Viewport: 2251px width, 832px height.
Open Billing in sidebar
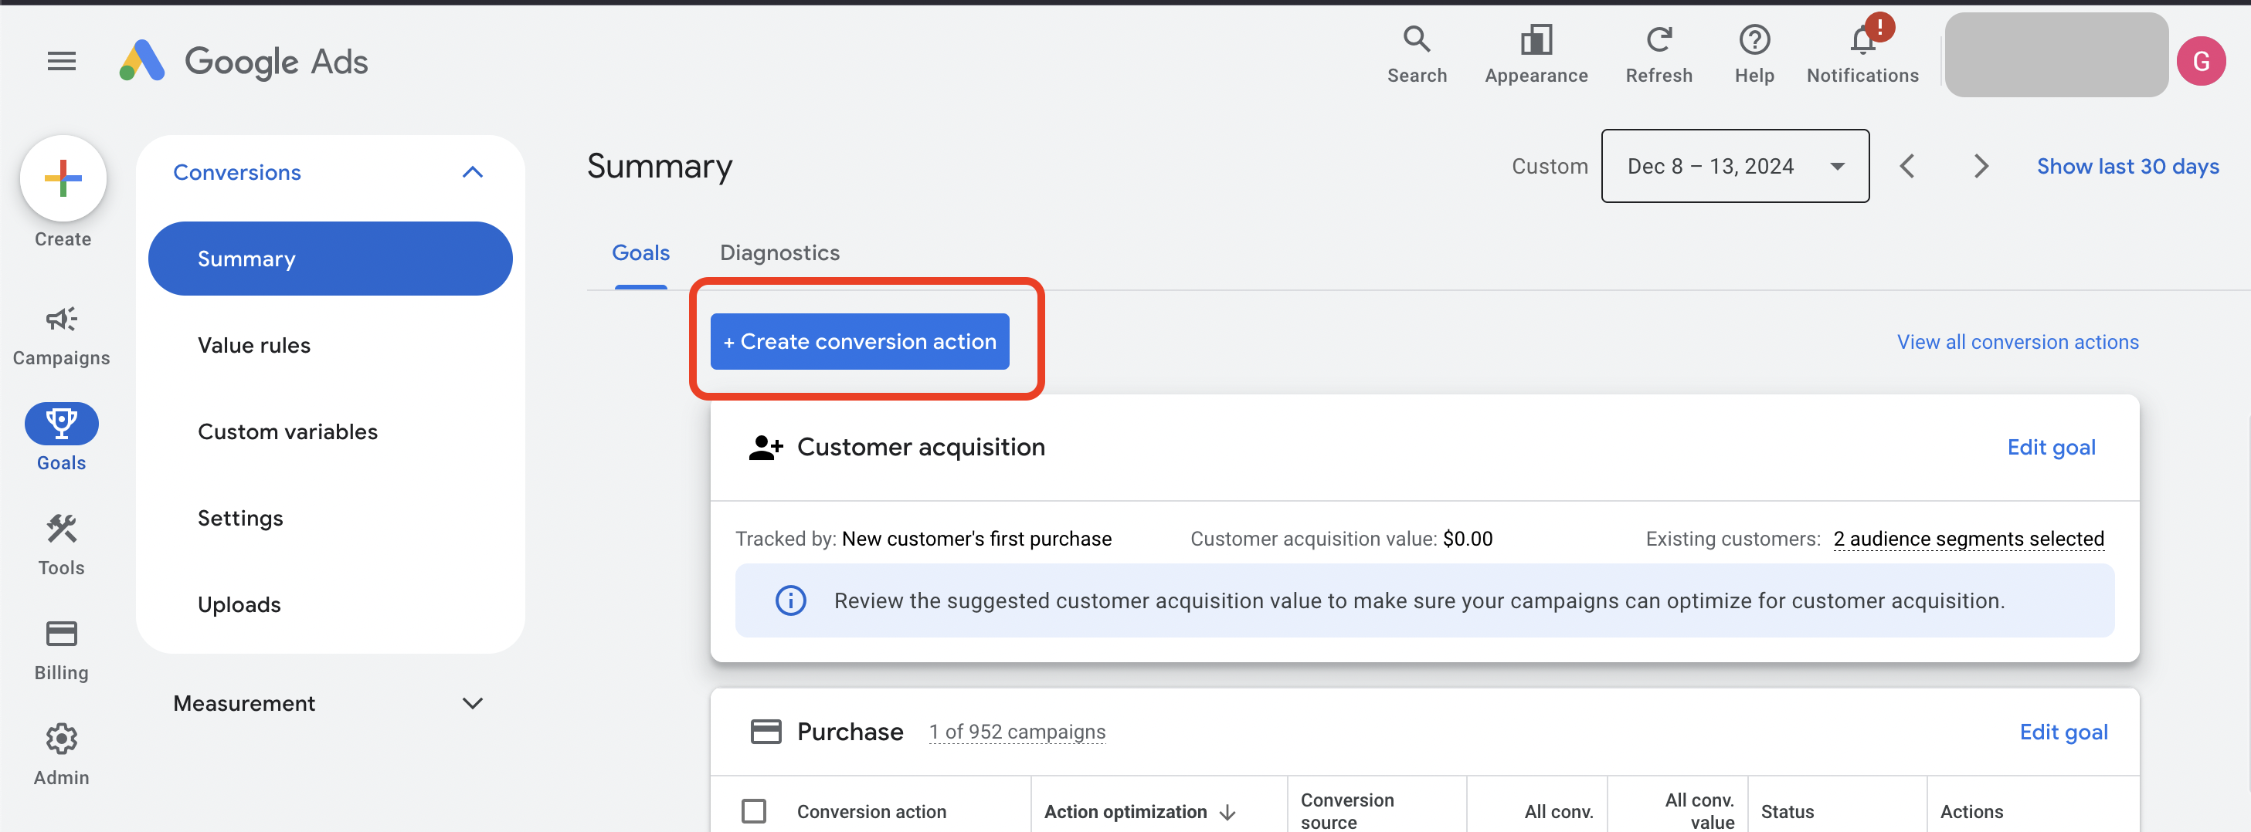[61, 650]
